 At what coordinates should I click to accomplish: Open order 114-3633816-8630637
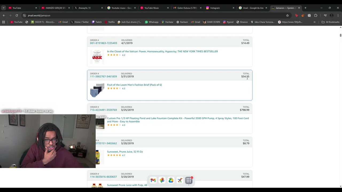click(103, 177)
